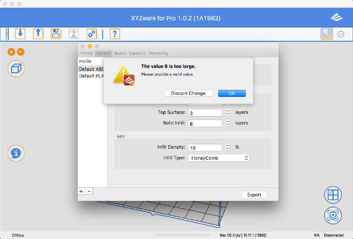
Task: Click the Infill Density input field
Action: [205, 148]
